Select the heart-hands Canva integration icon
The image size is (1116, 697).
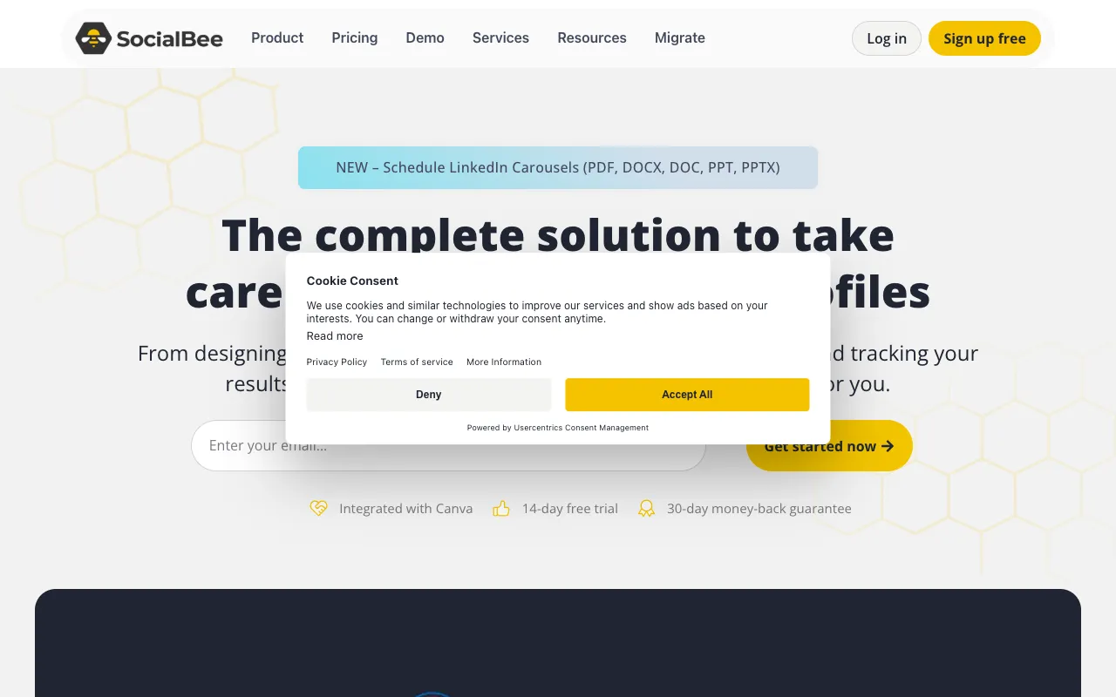coord(319,508)
